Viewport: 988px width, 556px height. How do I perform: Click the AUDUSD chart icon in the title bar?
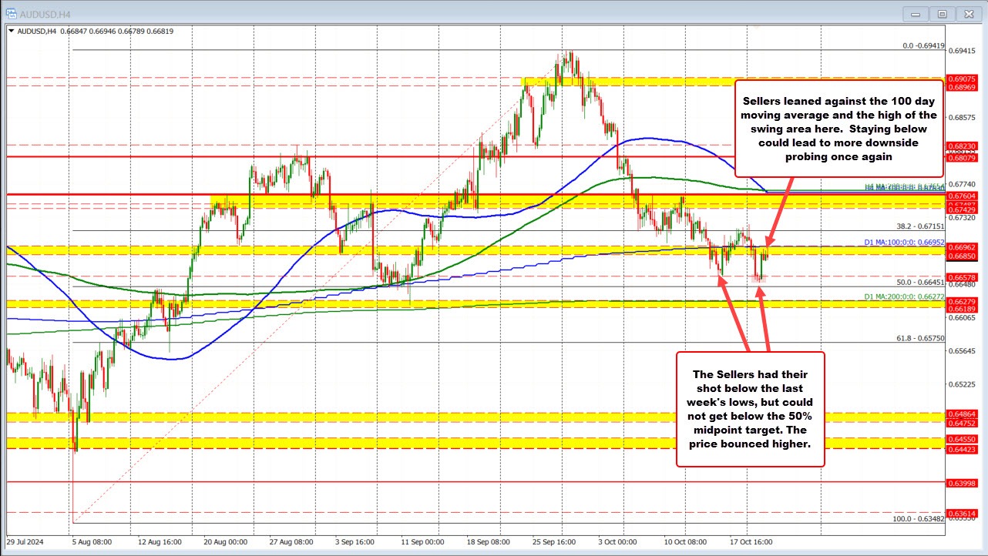pyautogui.click(x=11, y=13)
